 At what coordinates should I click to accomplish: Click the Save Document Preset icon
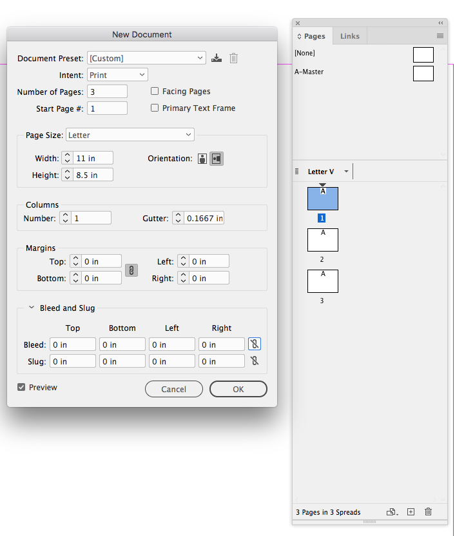pyautogui.click(x=217, y=57)
